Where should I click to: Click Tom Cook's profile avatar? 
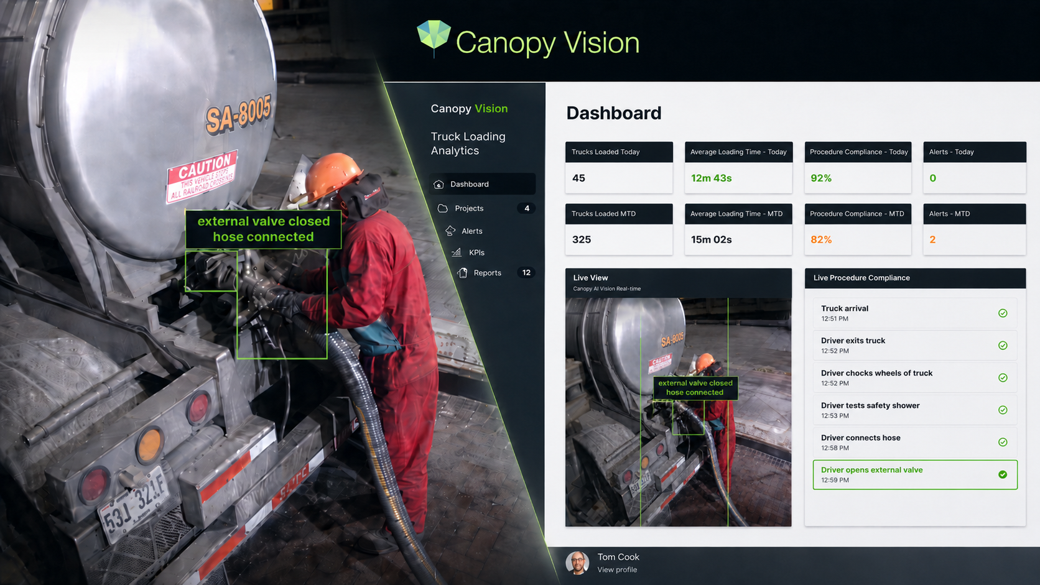pos(577,563)
